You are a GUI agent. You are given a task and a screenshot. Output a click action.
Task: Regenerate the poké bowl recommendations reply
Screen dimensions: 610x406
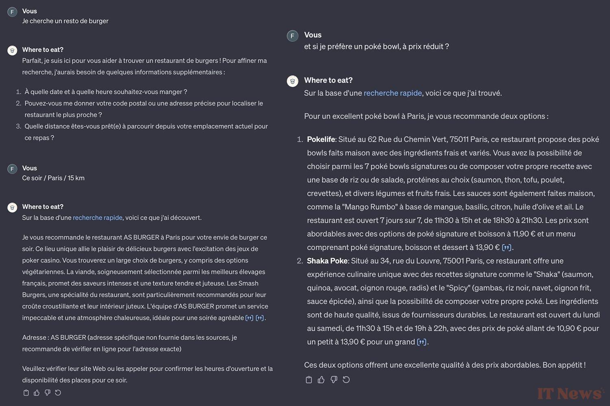(346, 380)
